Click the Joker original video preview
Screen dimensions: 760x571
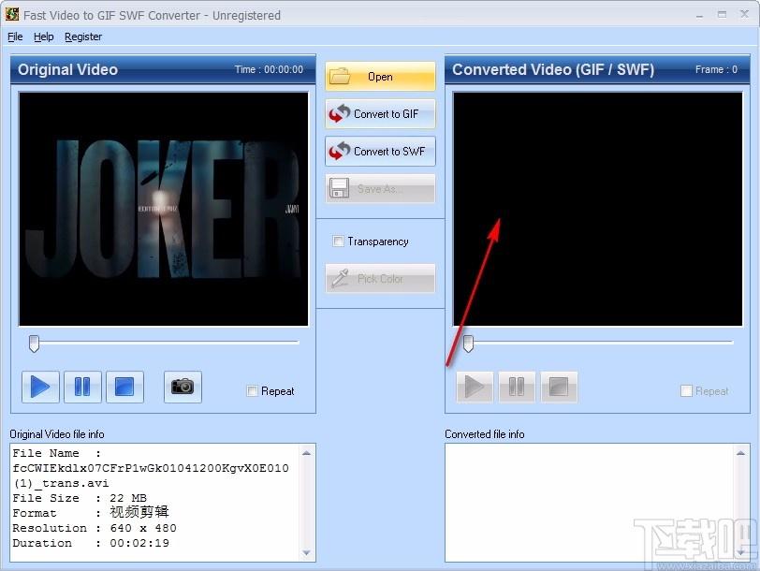164,208
